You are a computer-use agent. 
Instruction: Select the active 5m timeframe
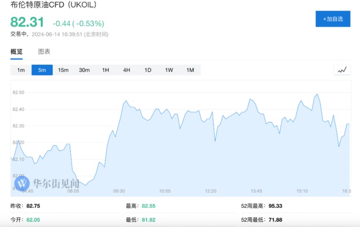click(42, 70)
